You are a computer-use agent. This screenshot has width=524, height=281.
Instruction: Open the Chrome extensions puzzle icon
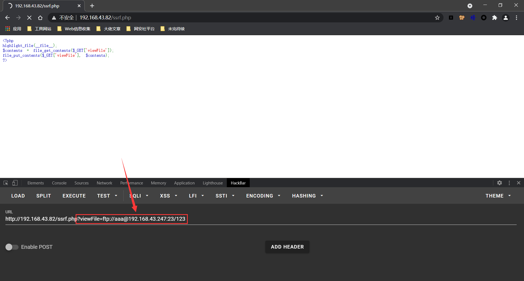[495, 18]
